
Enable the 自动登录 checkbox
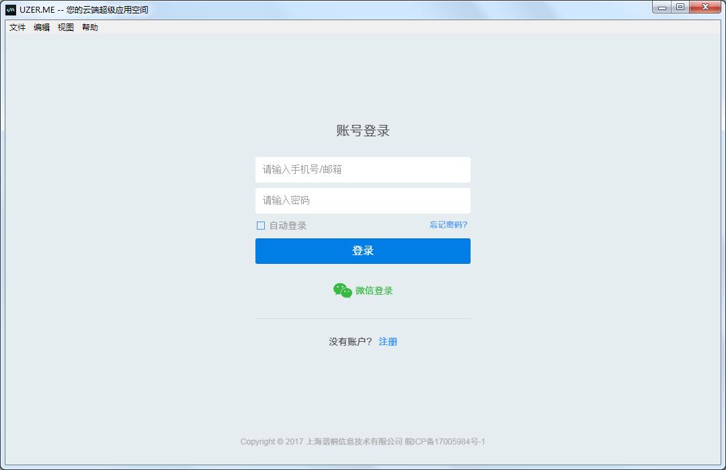(x=261, y=226)
